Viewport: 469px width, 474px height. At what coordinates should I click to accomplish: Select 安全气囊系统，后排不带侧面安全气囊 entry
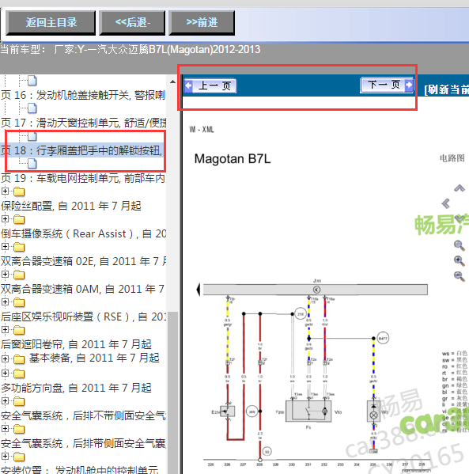83,416
